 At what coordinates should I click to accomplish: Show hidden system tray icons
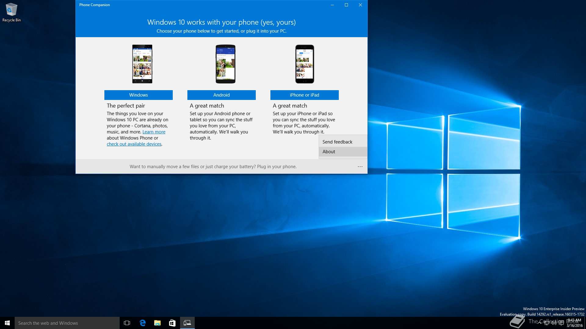pos(539,323)
